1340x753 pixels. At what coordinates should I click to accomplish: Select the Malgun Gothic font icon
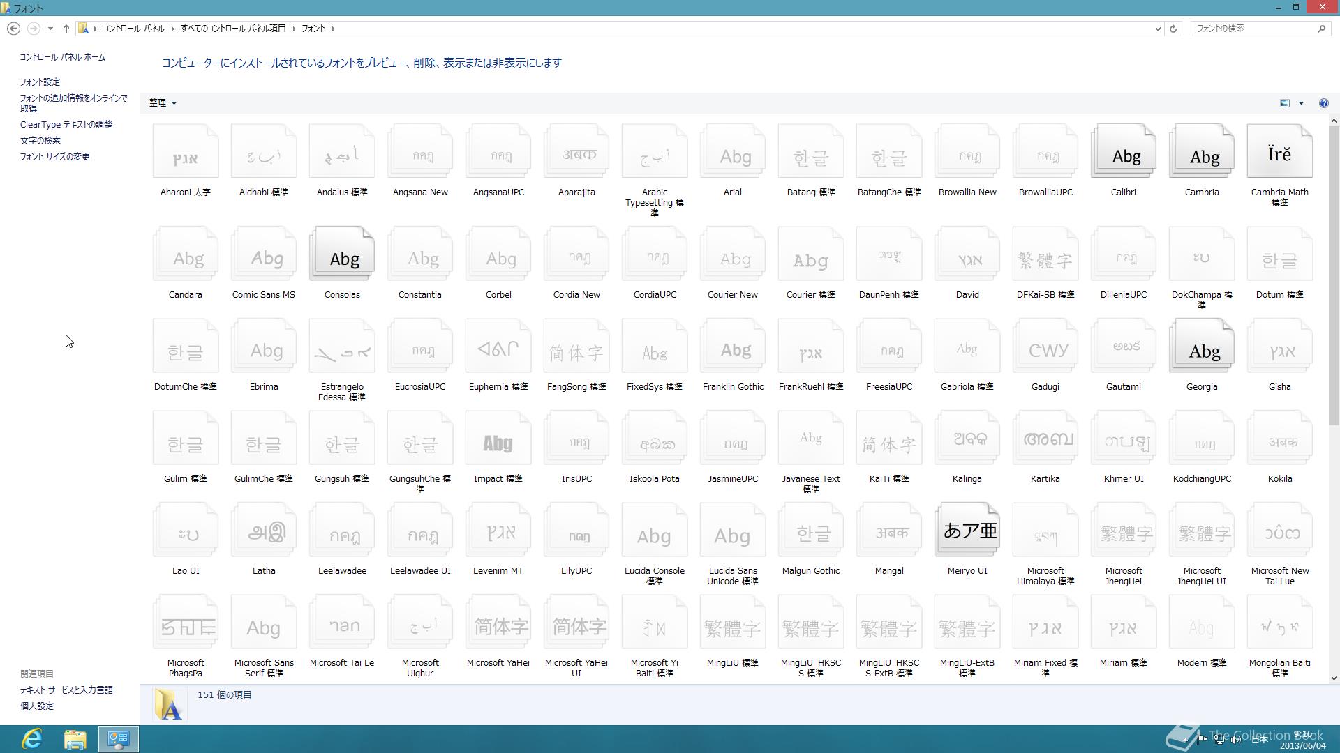click(811, 531)
